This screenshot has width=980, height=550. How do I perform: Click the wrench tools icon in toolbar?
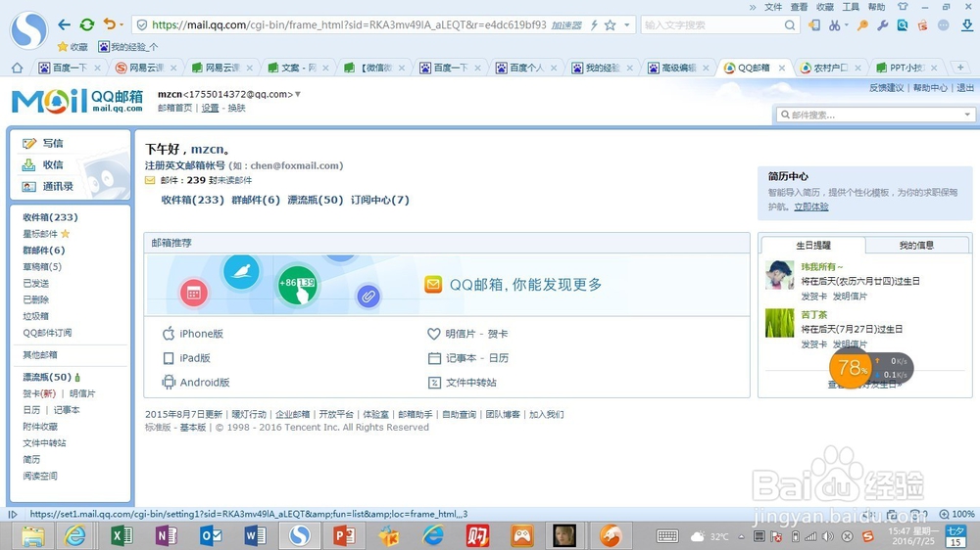coord(883,25)
